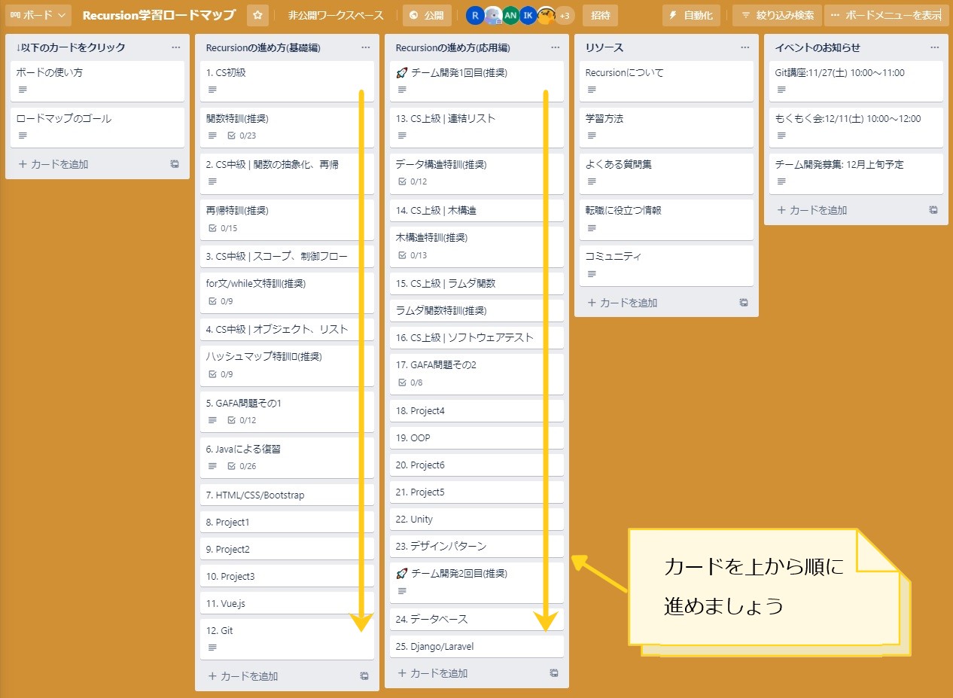The image size is (953, 698).
Task: Click the IK member avatar
Action: coord(528,15)
